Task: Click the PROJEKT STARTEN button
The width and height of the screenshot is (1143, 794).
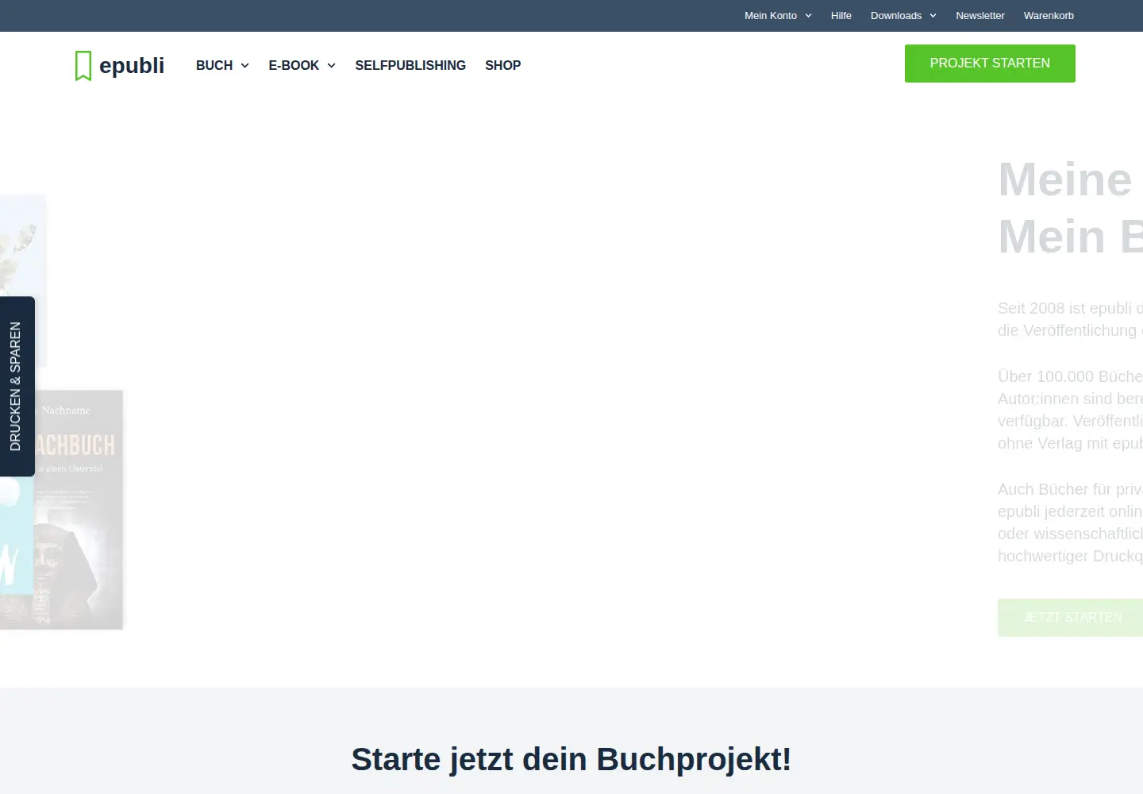Action: pyautogui.click(x=990, y=64)
